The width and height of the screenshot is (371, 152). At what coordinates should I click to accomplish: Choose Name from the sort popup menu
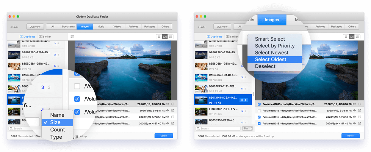coord(57,115)
